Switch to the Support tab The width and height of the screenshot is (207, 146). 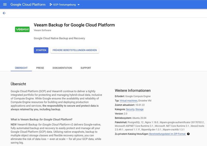tap(86, 68)
